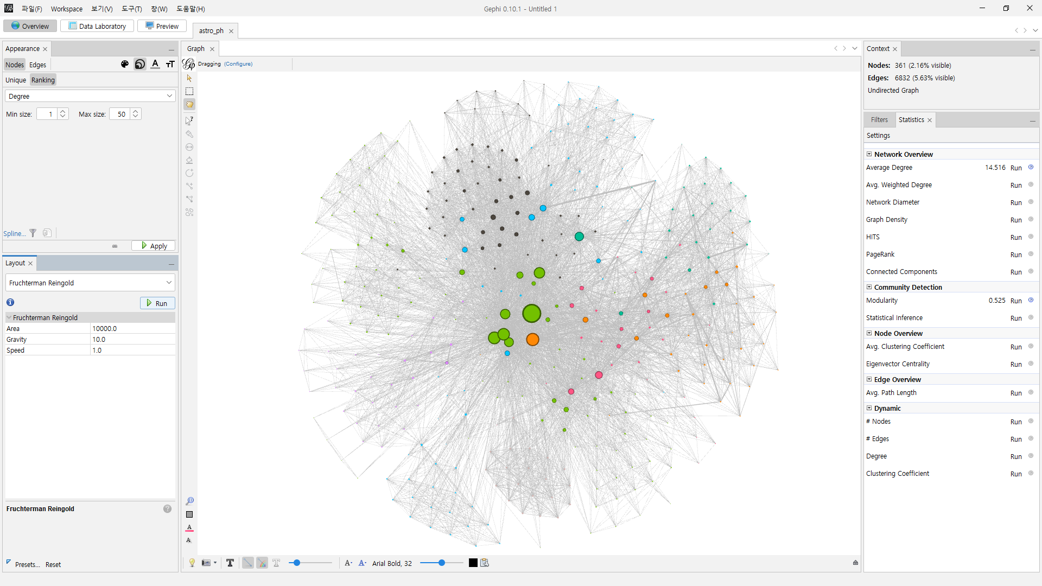Collapse the Network Overview section

869,154
